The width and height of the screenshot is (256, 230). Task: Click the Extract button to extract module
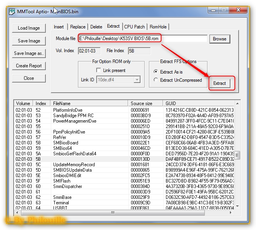coord(220,83)
